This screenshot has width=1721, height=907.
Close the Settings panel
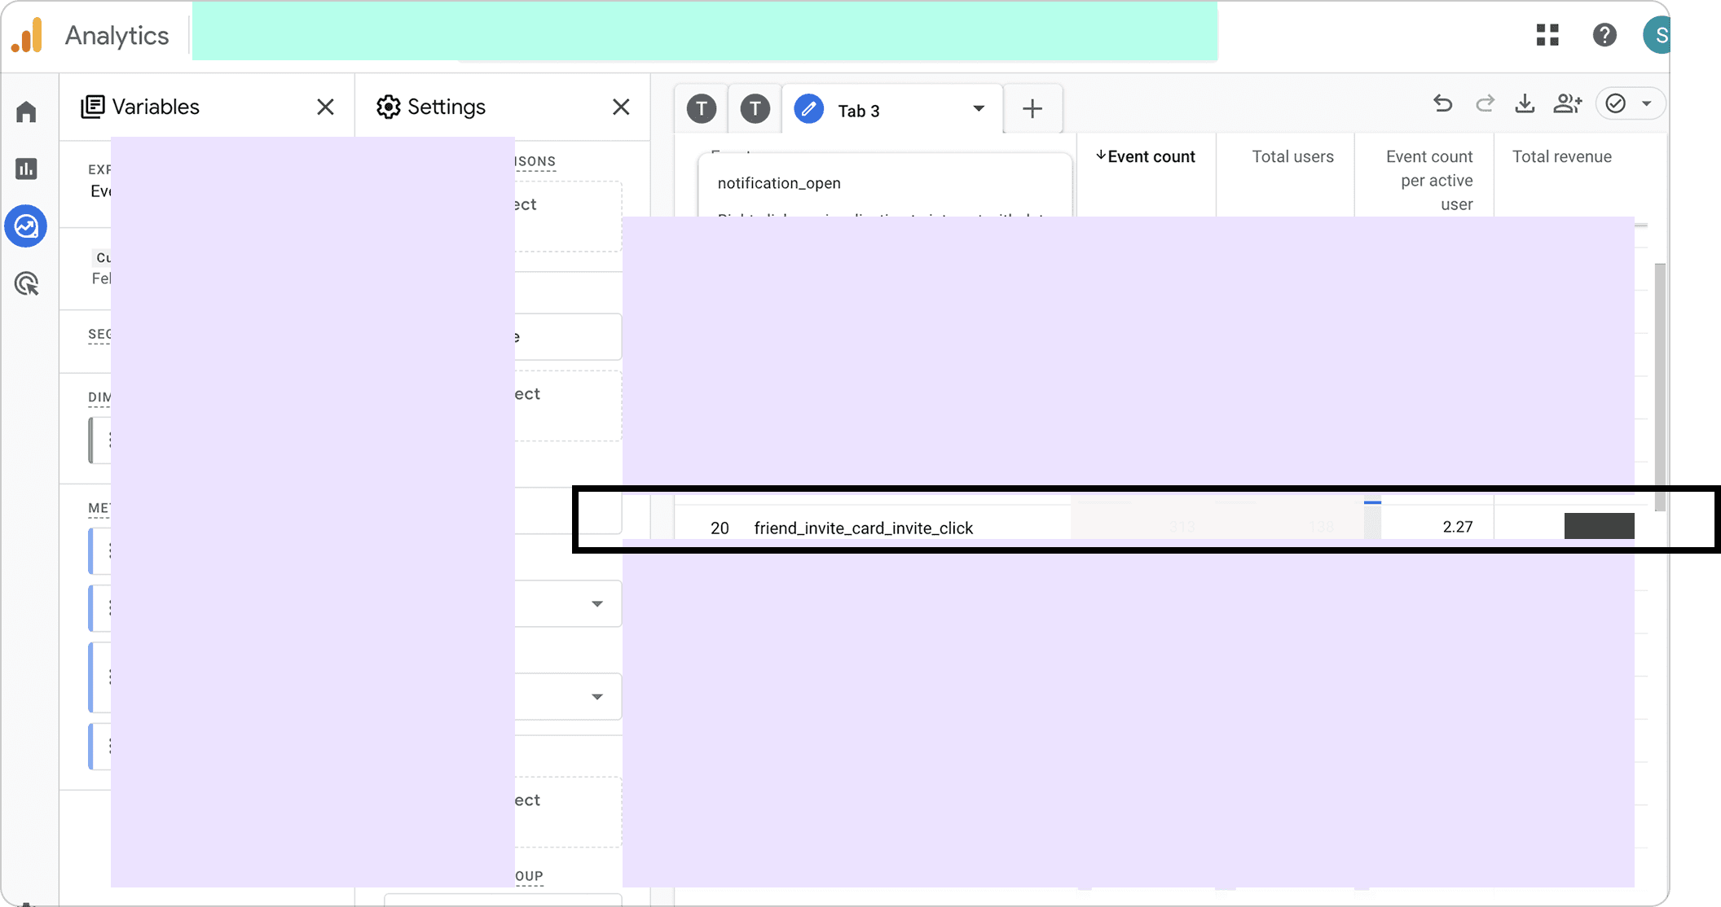point(621,107)
